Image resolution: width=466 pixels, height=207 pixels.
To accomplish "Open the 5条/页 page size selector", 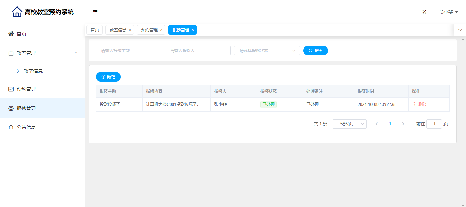I will tap(349, 124).
